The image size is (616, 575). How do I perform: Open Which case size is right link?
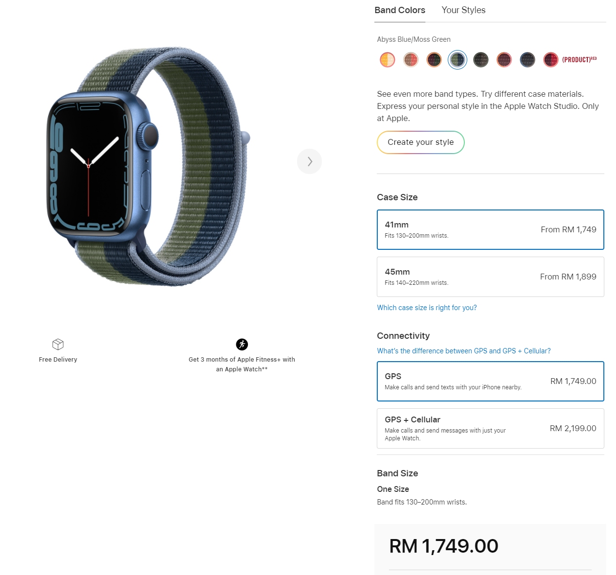427,308
